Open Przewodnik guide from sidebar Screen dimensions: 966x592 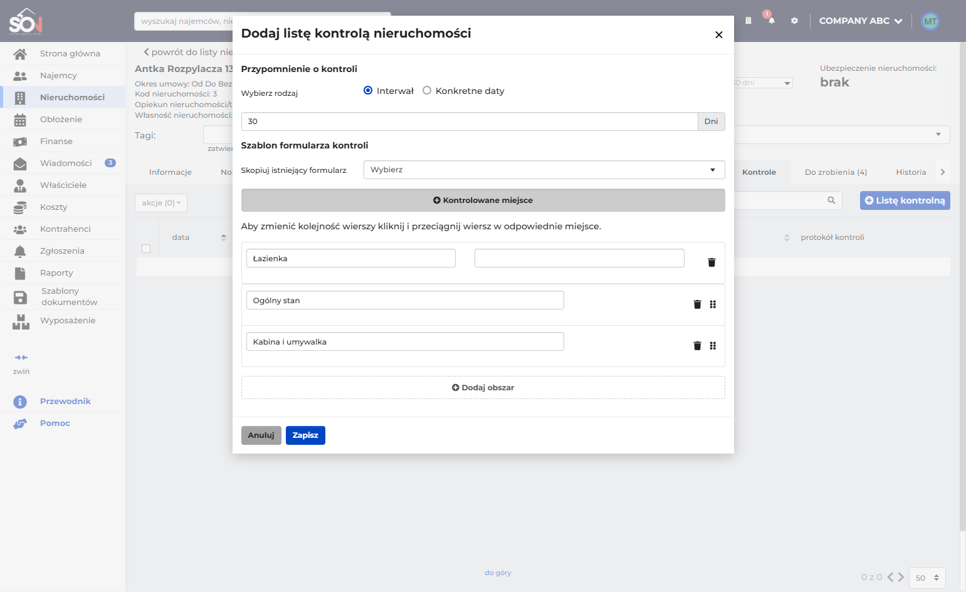coord(65,402)
